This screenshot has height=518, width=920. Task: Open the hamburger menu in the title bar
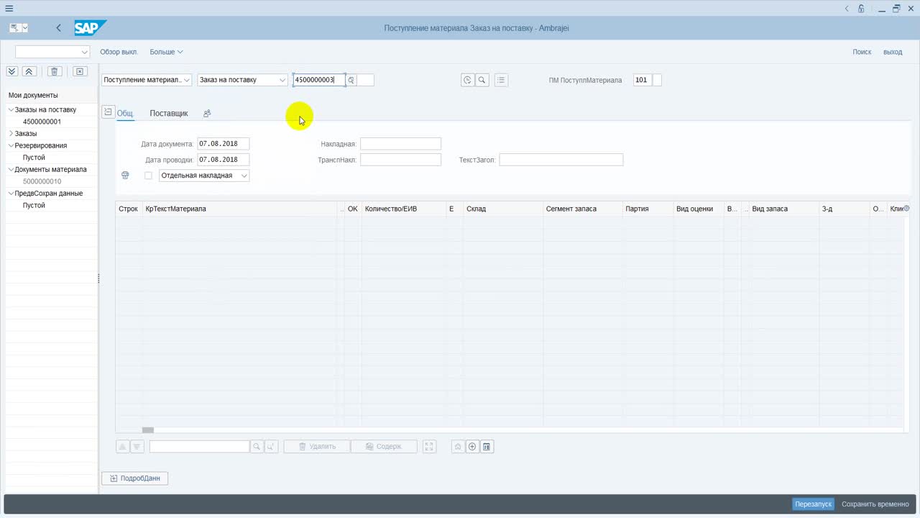[x=9, y=9]
